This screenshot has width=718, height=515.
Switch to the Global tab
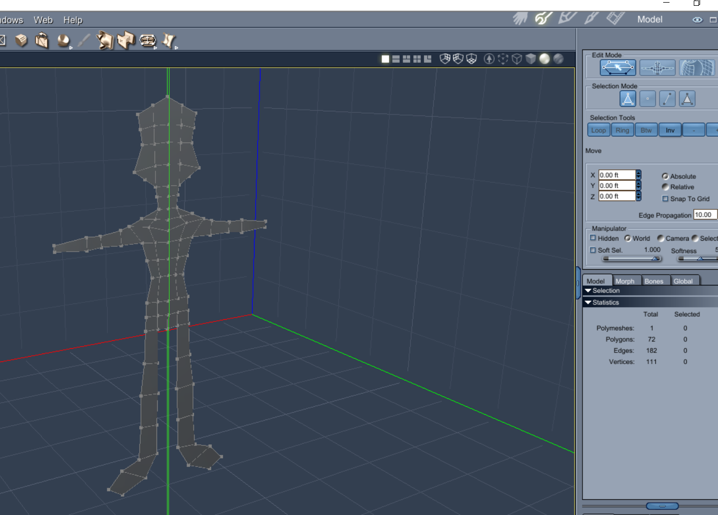tap(684, 281)
